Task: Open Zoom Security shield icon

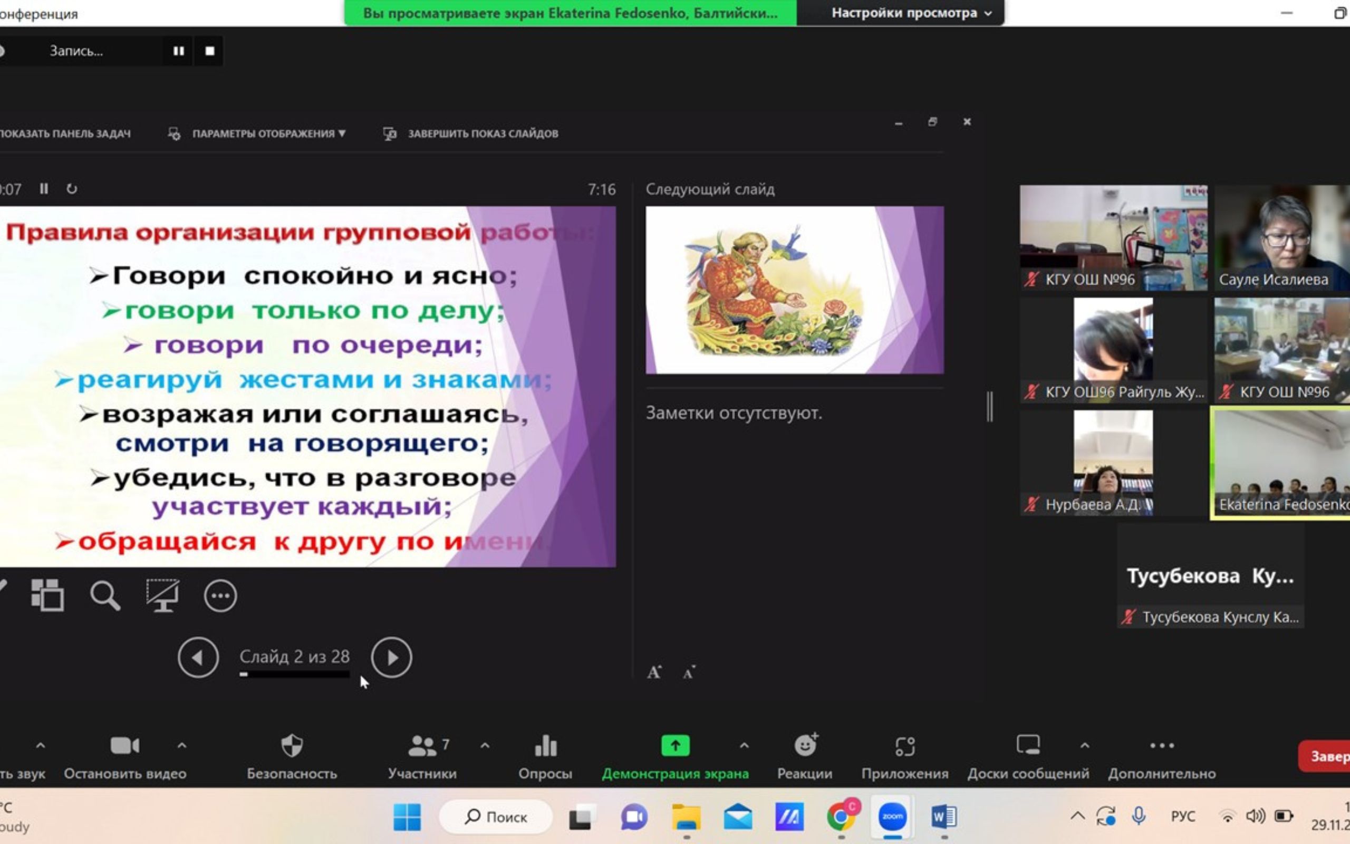Action: click(292, 746)
